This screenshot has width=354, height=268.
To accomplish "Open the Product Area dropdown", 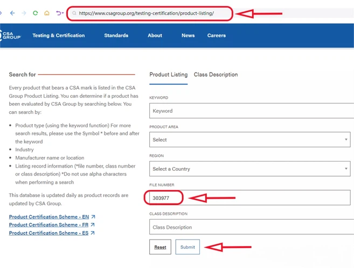I will (x=249, y=140).
